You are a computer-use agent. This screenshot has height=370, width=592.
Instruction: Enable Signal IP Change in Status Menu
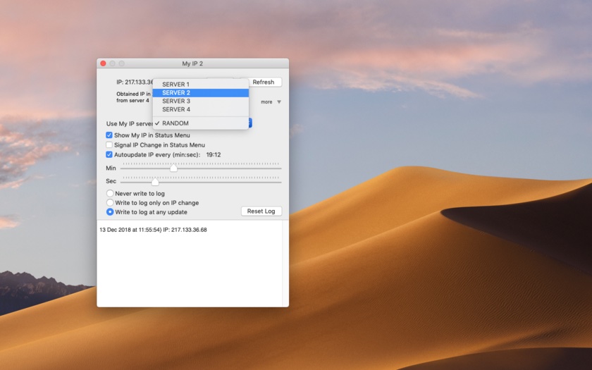pos(109,144)
